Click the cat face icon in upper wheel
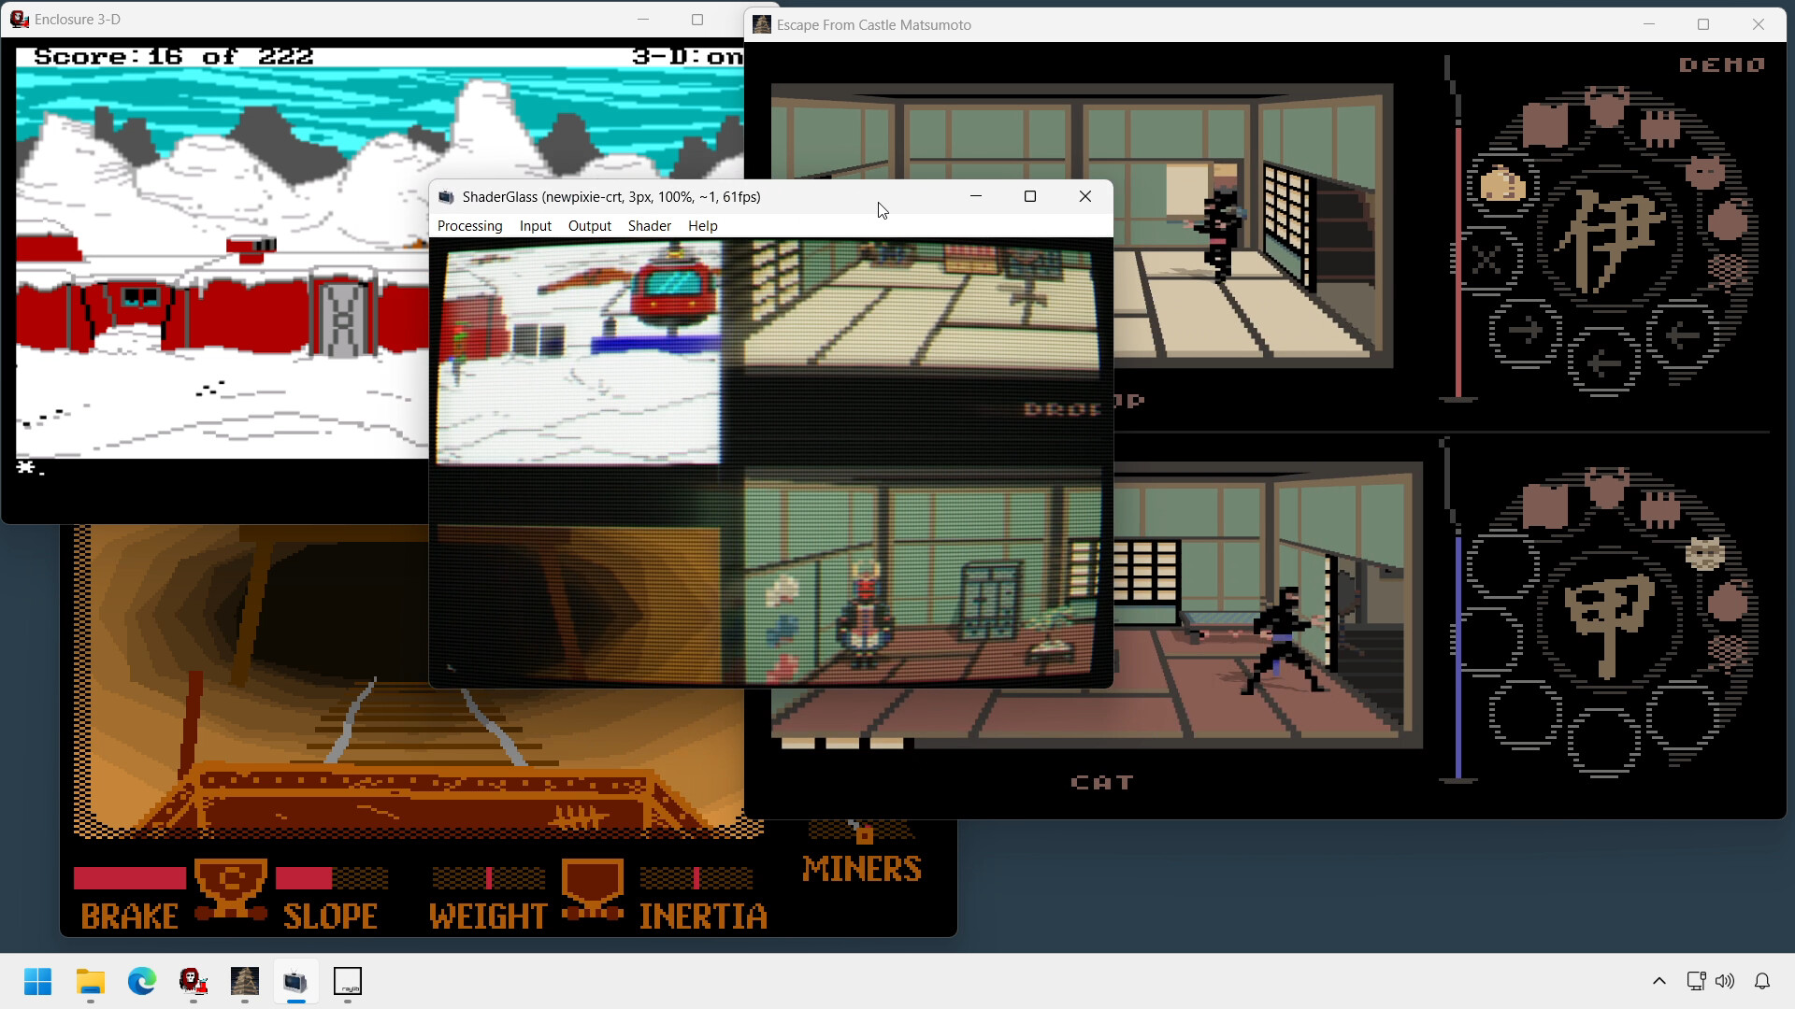The height and width of the screenshot is (1009, 1795). [x=1706, y=172]
